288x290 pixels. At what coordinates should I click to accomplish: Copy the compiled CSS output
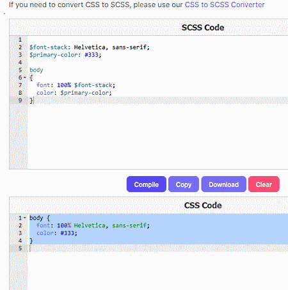click(184, 184)
